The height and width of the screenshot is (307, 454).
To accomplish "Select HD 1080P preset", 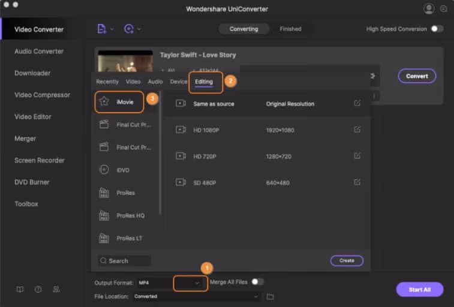I will (267, 130).
